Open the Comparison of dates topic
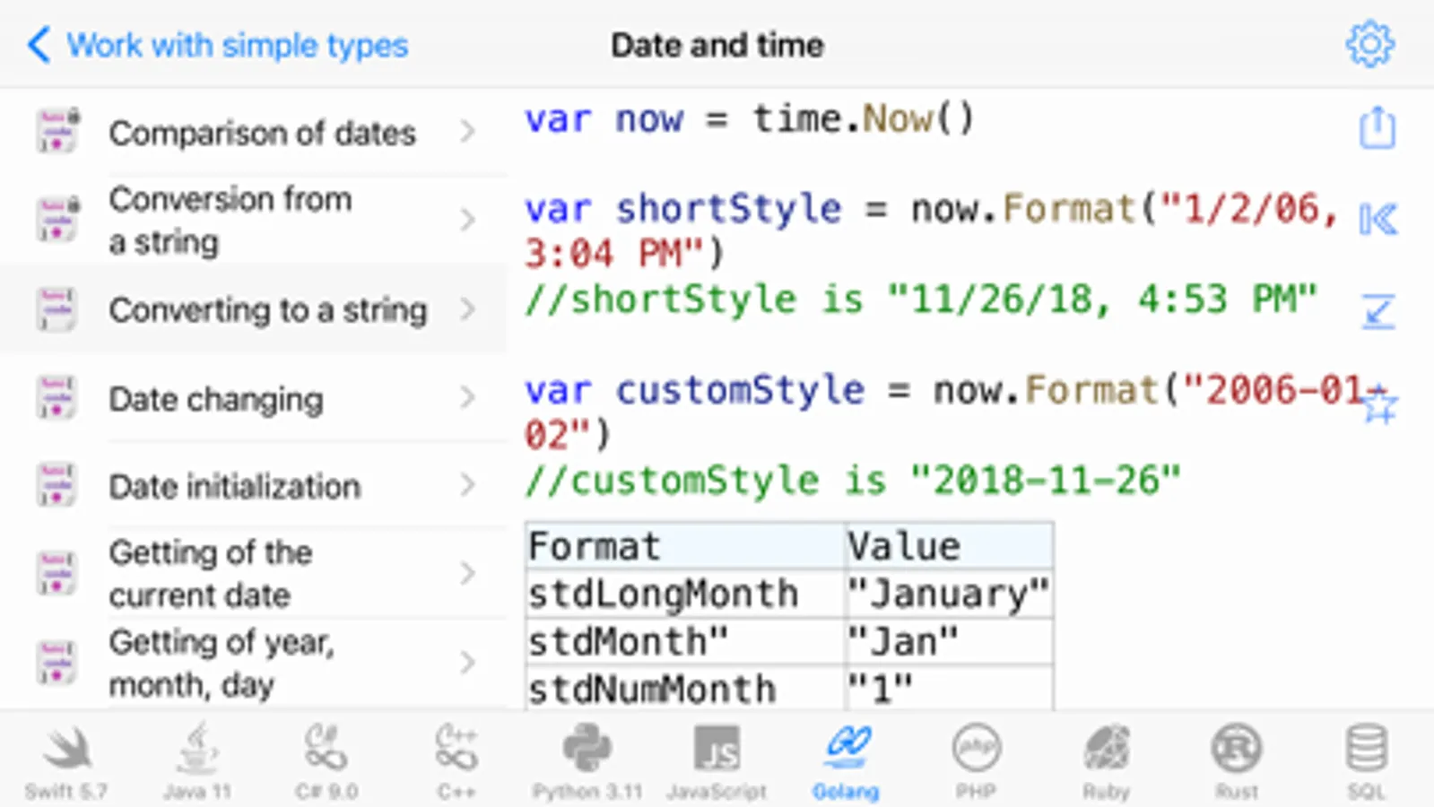 coord(262,133)
